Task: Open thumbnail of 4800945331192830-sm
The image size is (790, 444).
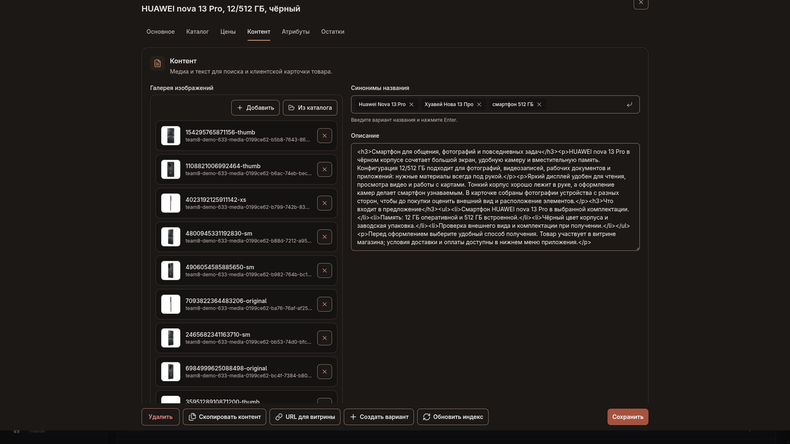Action: pyautogui.click(x=171, y=237)
